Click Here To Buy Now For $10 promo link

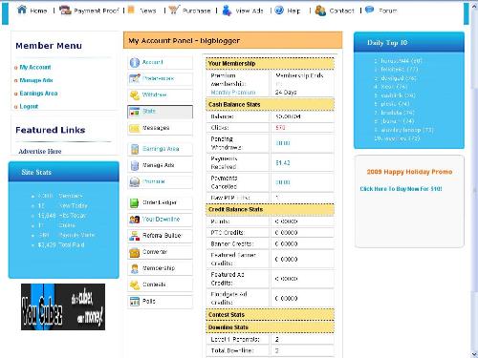point(401,189)
